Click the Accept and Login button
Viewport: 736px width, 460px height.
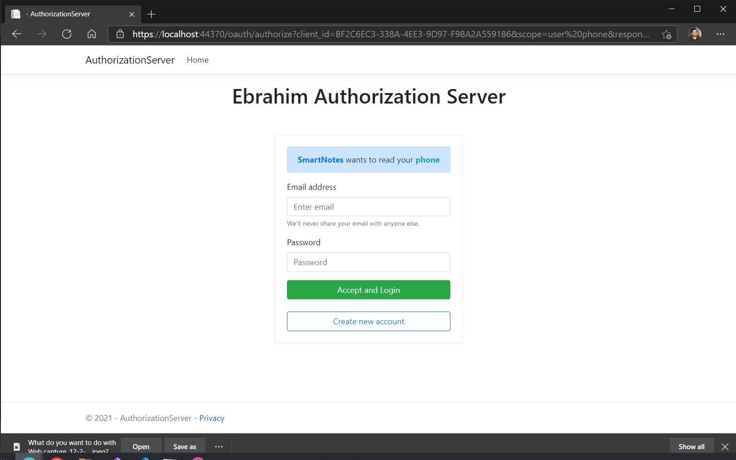tap(369, 290)
